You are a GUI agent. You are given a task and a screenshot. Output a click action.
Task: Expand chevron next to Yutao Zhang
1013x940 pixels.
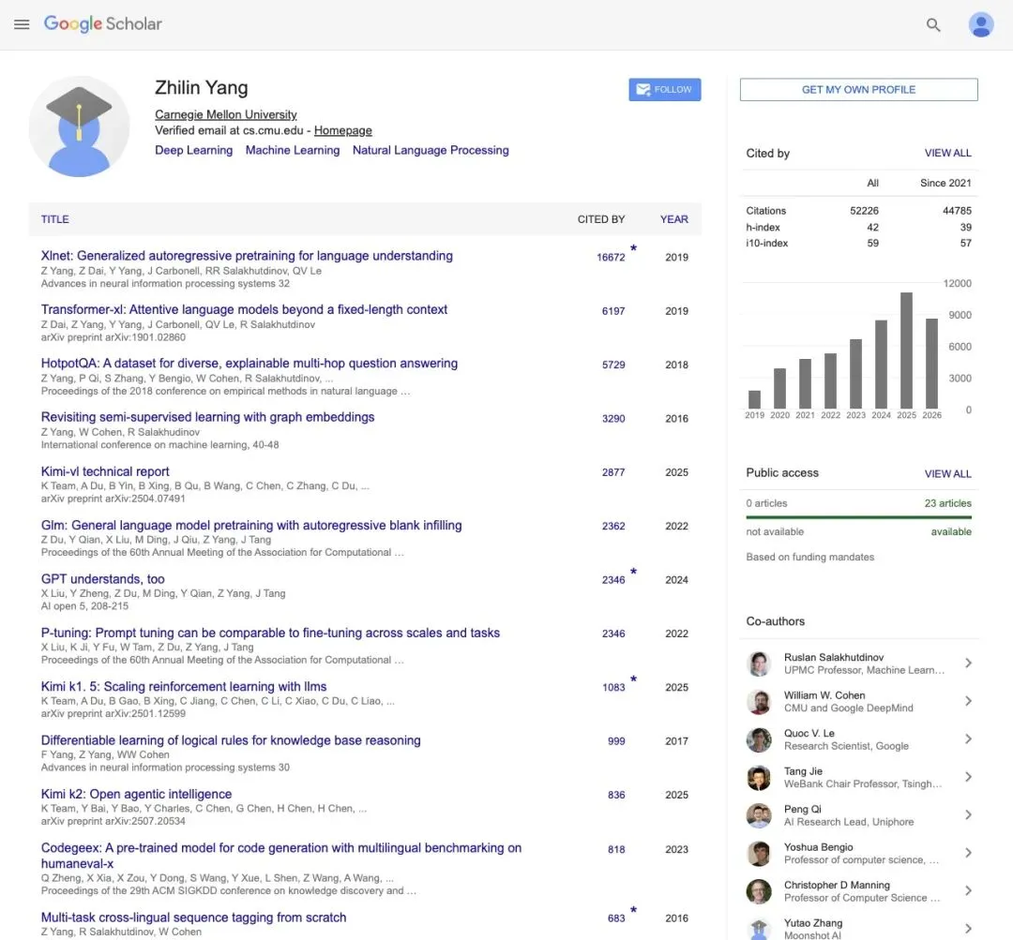[x=968, y=929]
